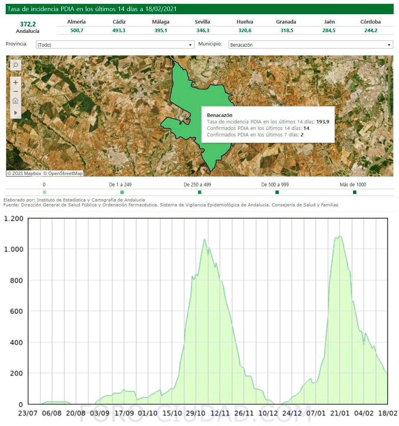
Task: Click the map search magnifier icon
Action: pos(16,65)
